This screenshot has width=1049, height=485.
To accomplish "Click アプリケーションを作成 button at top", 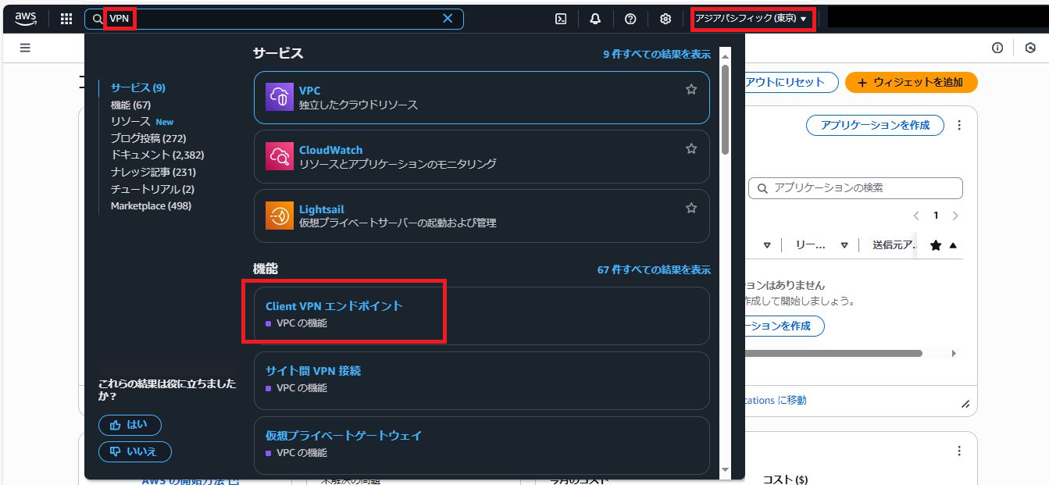I will click(875, 125).
